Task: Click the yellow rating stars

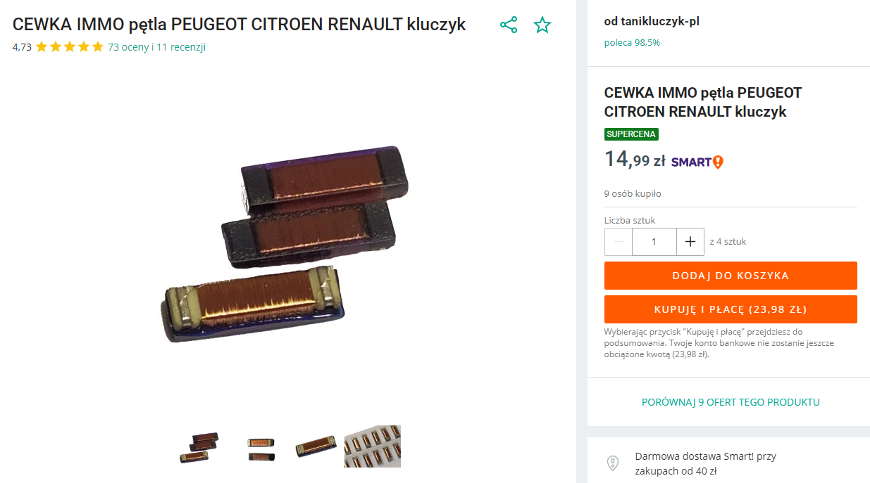Action: (69, 47)
